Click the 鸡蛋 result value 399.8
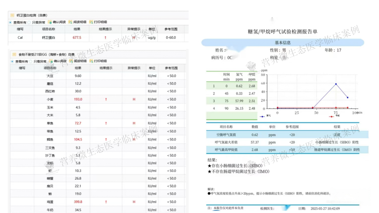Viewport: 379px width, 213px height. coord(78,202)
